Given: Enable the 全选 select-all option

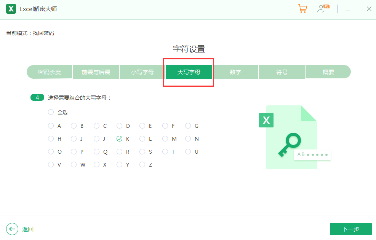Looking at the screenshot, I should [51, 112].
